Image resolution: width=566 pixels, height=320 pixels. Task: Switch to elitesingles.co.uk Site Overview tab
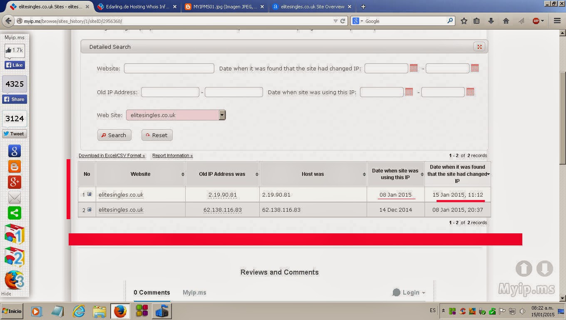click(x=312, y=7)
